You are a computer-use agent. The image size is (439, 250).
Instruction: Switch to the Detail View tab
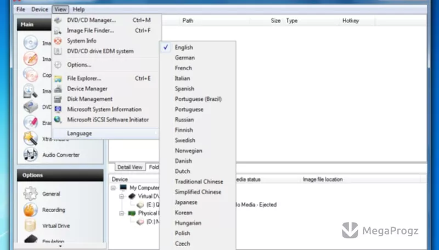(130, 167)
